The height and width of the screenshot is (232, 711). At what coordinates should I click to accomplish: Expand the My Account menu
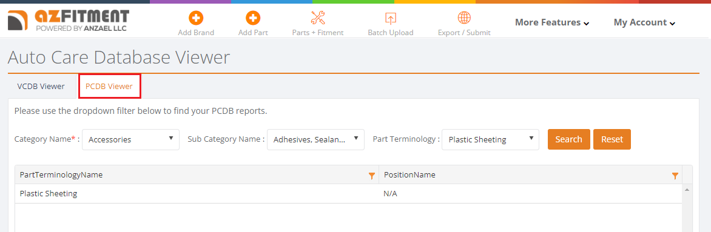click(644, 22)
